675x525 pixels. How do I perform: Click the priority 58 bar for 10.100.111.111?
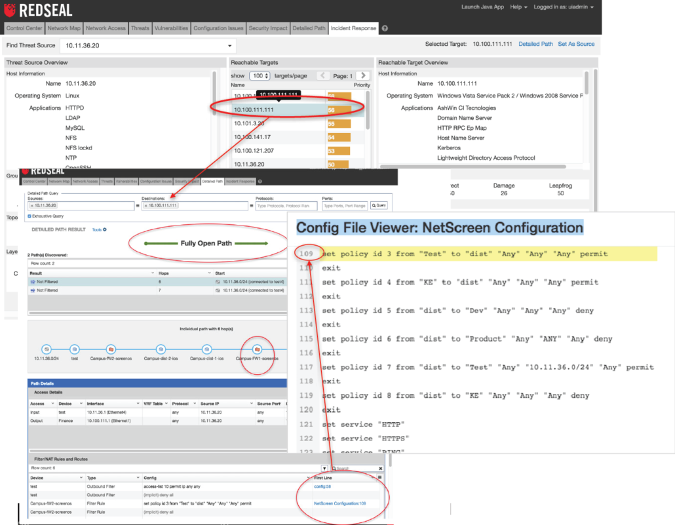(339, 110)
